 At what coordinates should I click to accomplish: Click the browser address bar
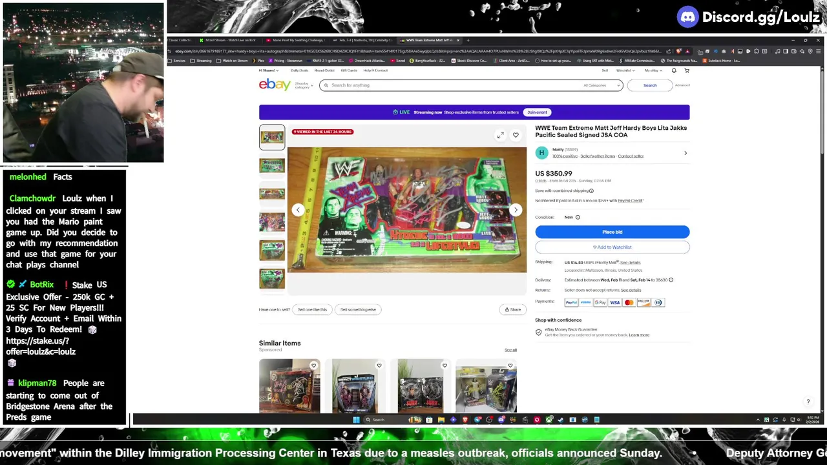point(419,51)
